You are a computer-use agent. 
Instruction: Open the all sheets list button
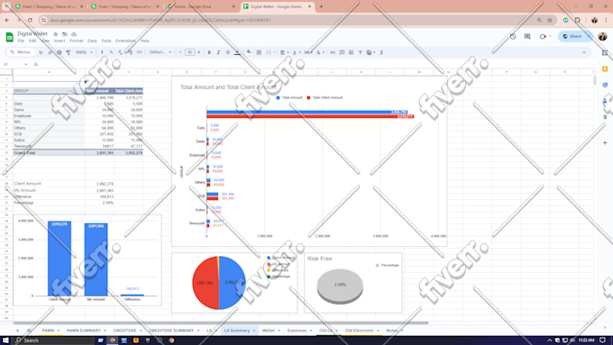[x=29, y=331]
